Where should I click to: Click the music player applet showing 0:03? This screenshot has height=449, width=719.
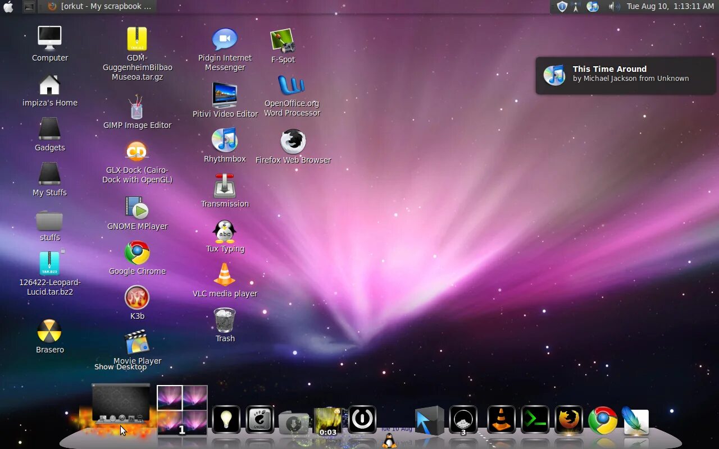pyautogui.click(x=328, y=421)
